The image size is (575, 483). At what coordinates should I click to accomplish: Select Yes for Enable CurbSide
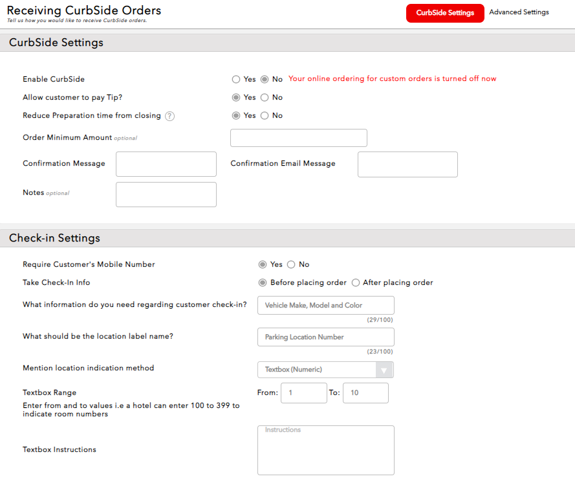tap(236, 79)
